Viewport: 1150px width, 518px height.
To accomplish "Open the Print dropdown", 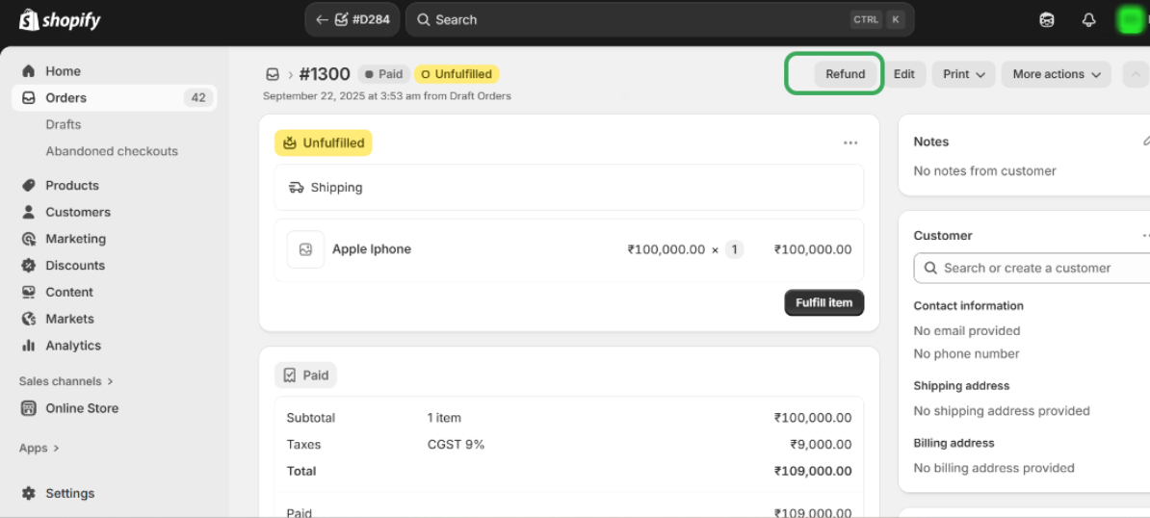I will pyautogui.click(x=963, y=74).
